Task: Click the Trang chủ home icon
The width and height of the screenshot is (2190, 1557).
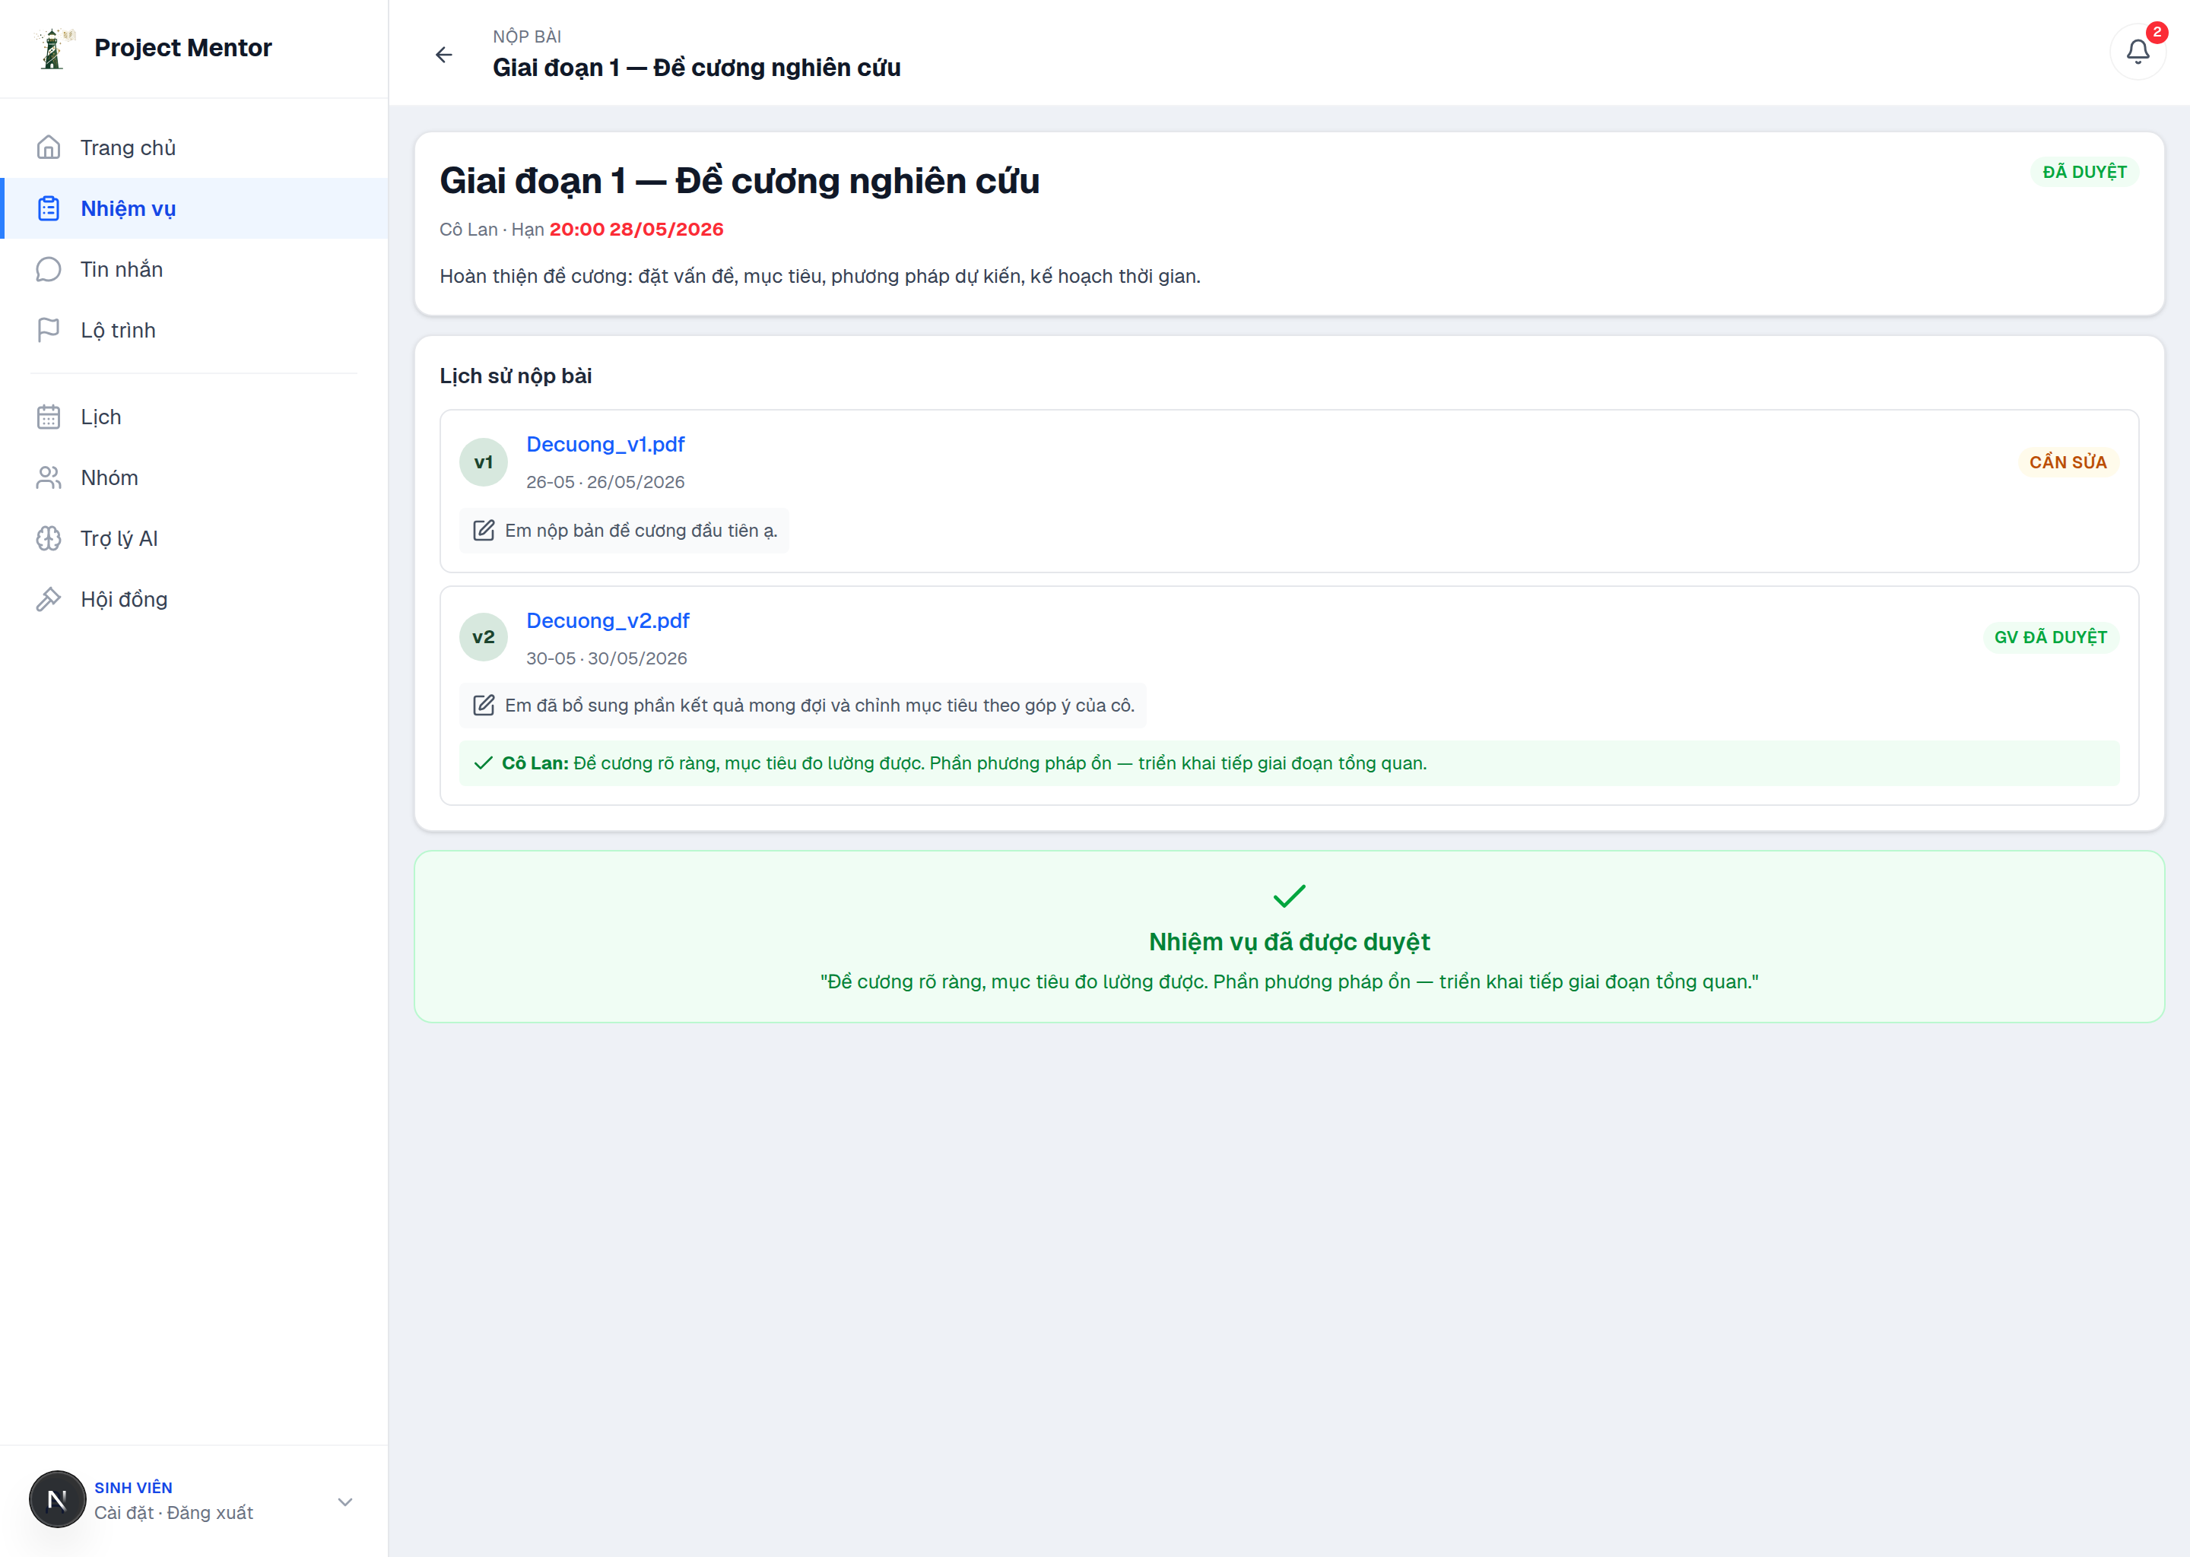Action: coord(49,147)
